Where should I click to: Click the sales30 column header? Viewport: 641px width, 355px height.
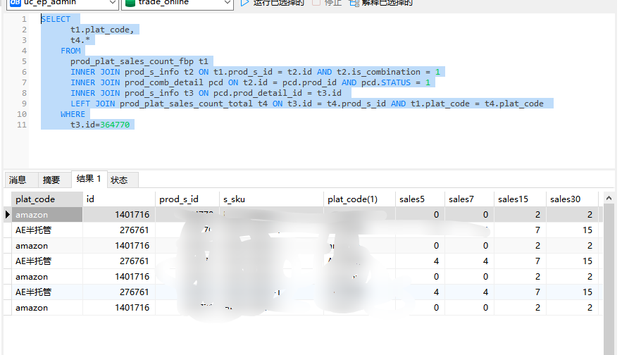point(565,199)
